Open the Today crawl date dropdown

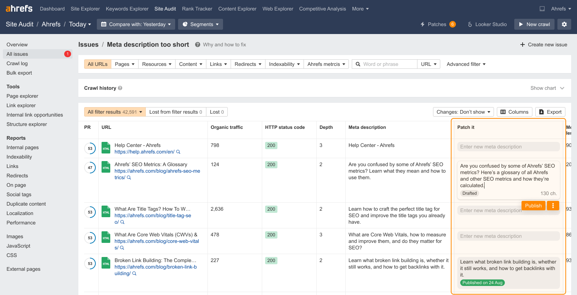80,24
